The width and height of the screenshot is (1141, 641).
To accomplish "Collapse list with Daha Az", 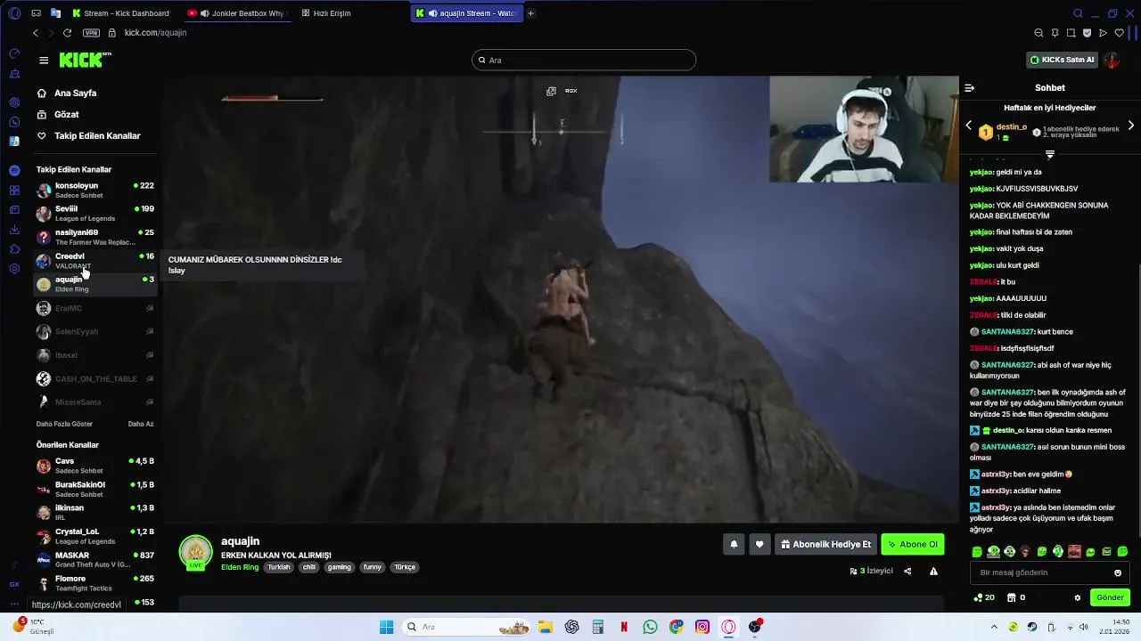I will click(141, 424).
